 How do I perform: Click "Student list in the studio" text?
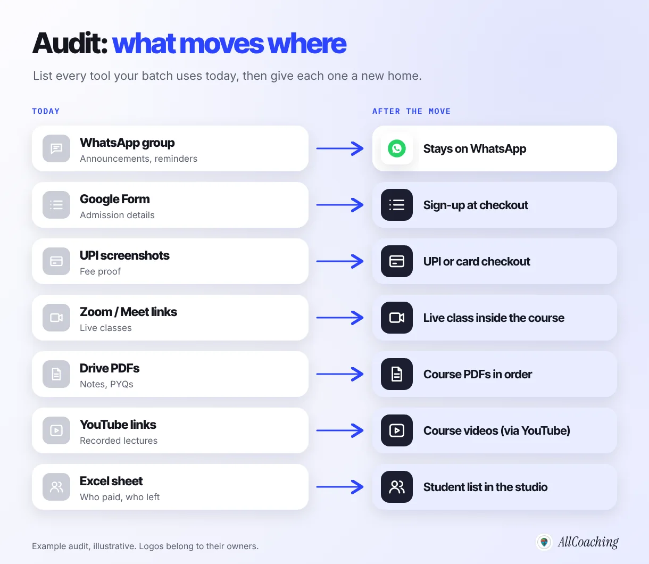[485, 487]
